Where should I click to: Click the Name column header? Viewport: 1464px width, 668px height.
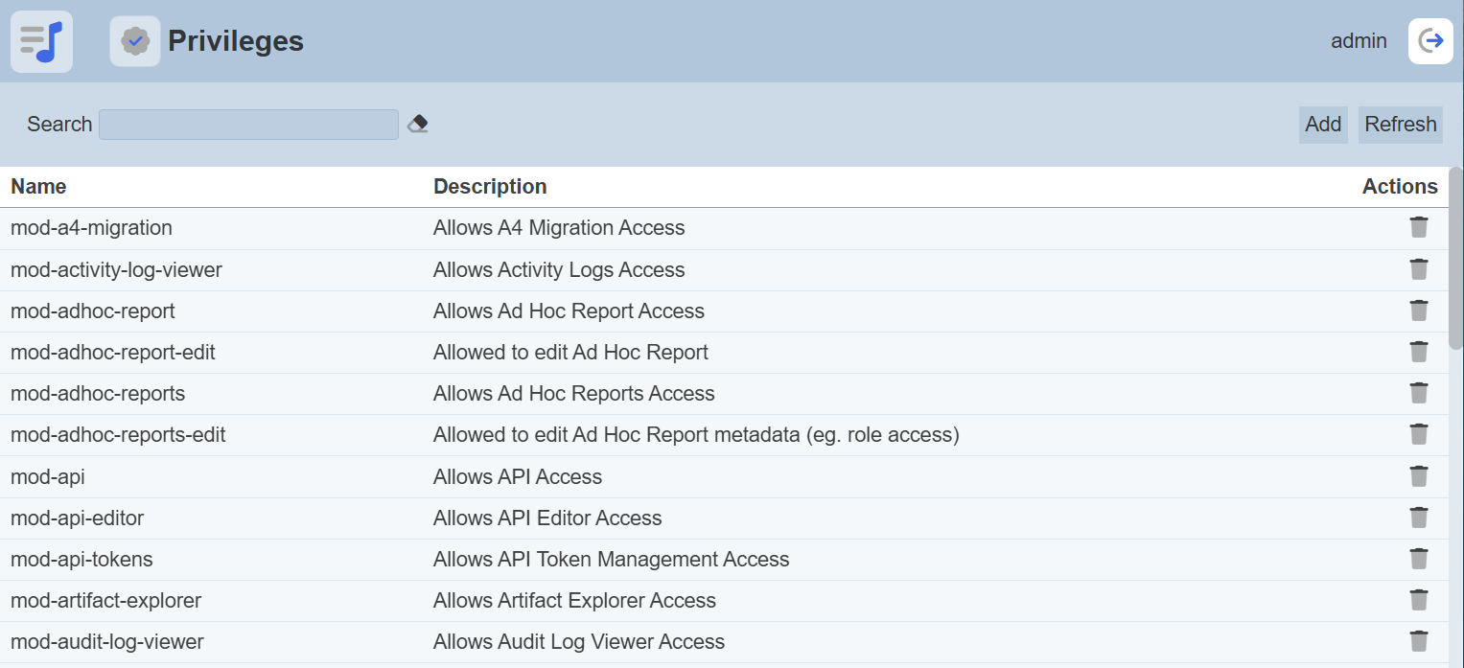[x=38, y=186]
